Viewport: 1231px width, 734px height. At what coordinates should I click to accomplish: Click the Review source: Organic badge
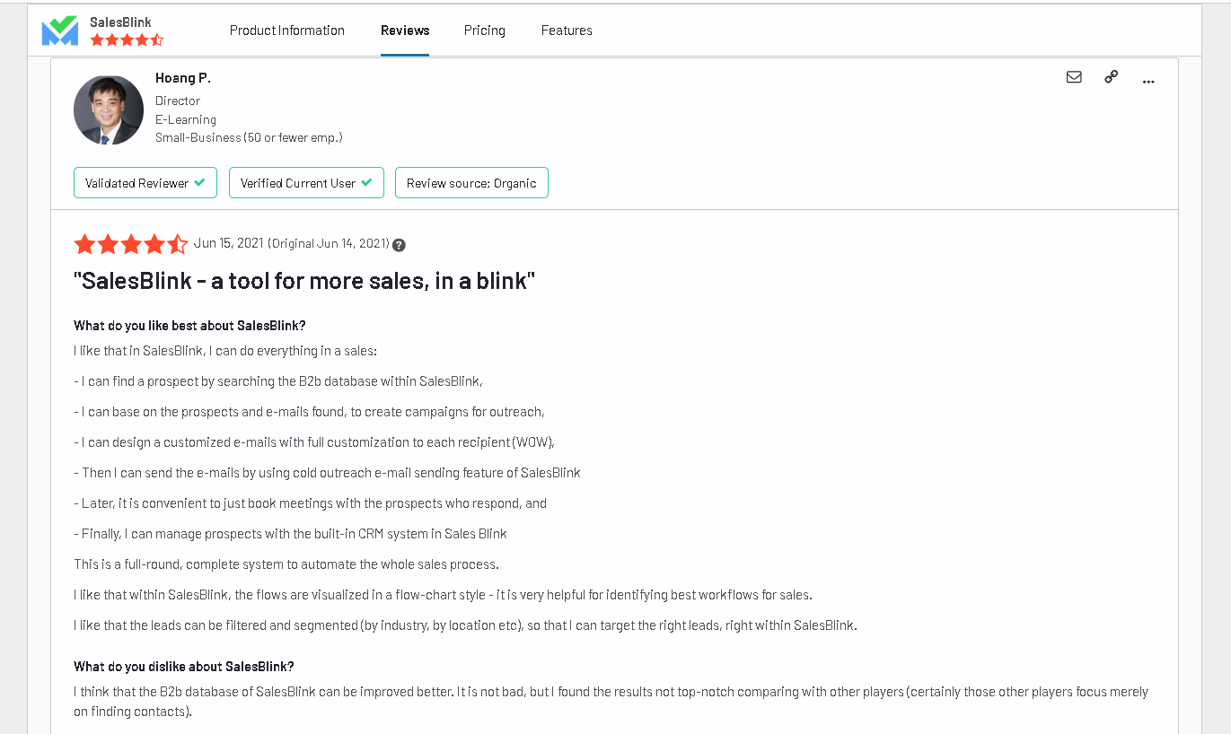[471, 183]
